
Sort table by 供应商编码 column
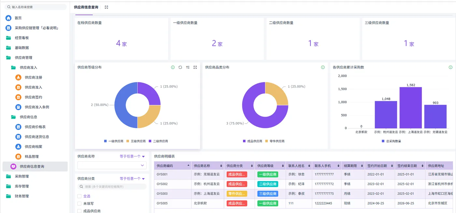point(173,166)
